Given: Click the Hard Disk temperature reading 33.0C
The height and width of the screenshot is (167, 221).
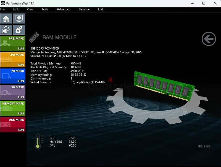Looking at the screenshot, I should point(73,142).
